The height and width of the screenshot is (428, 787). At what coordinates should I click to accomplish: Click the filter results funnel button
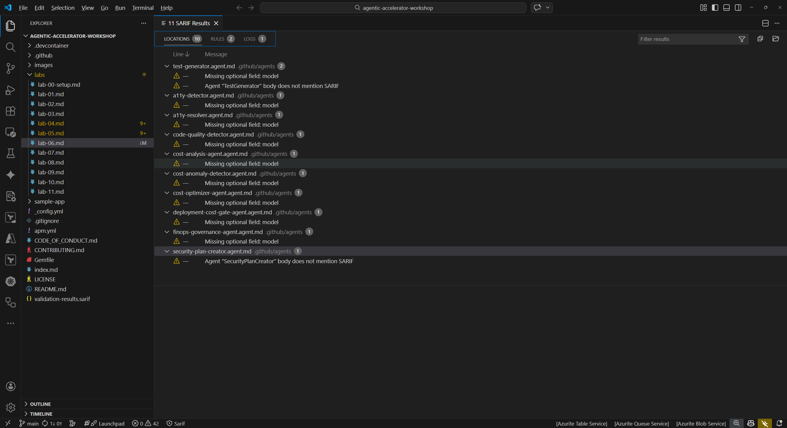click(x=742, y=39)
